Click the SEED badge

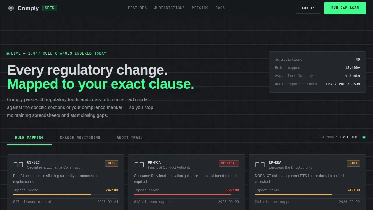tap(50, 8)
